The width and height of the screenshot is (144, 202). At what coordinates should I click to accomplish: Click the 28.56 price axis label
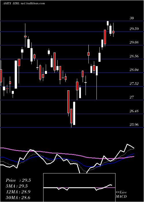coord(134,56)
